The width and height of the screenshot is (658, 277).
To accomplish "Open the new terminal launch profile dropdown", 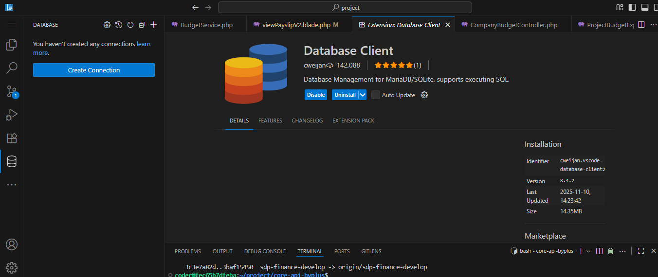I will point(588,251).
